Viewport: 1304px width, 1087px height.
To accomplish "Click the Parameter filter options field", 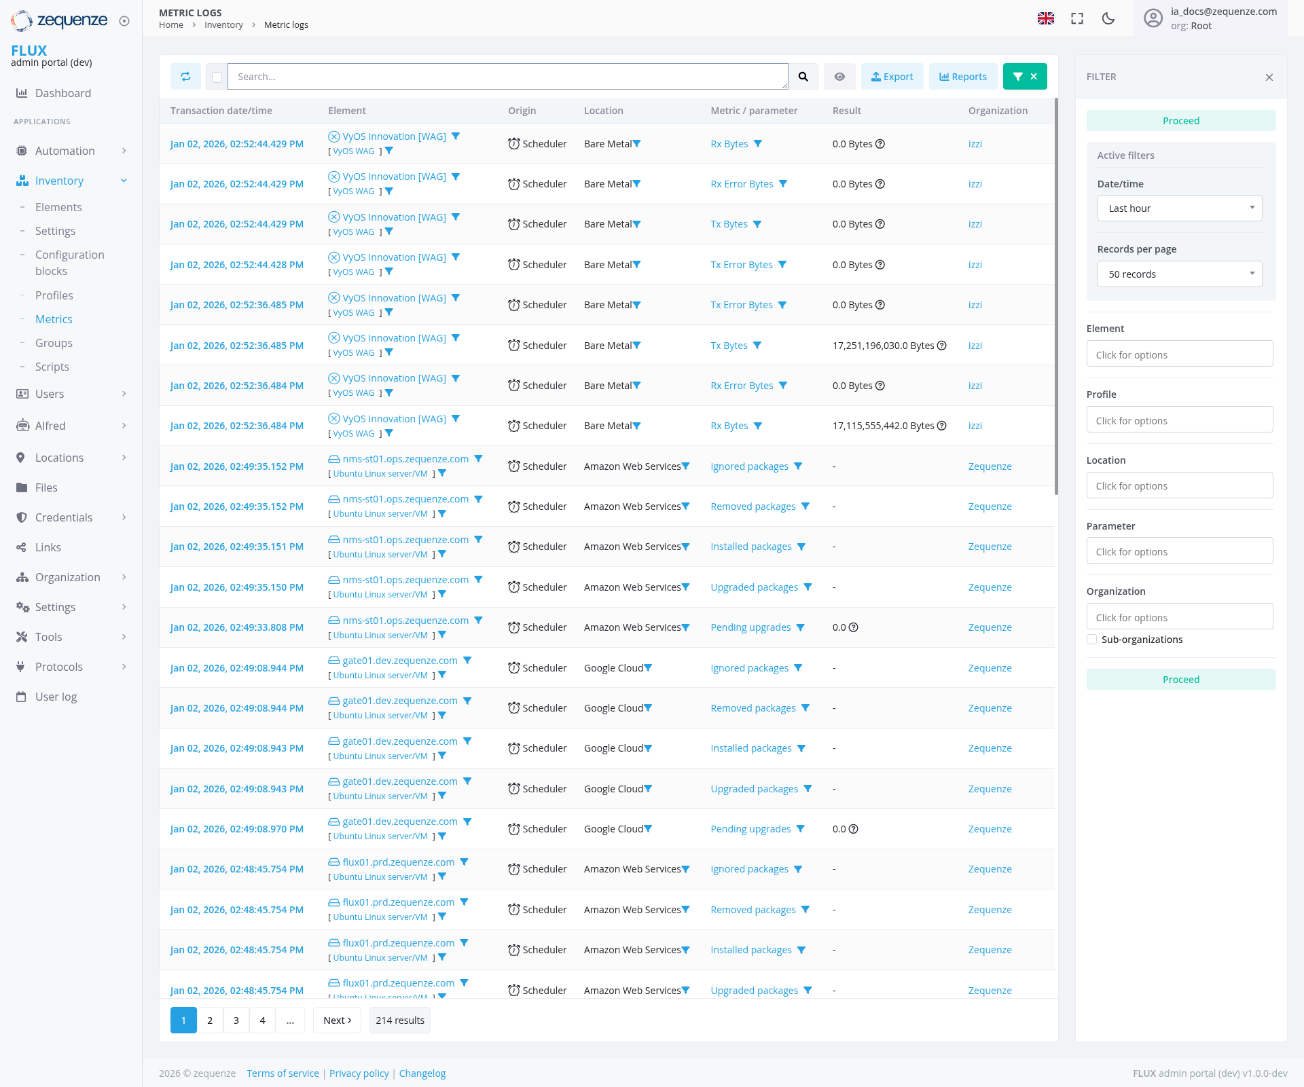I will tap(1179, 551).
